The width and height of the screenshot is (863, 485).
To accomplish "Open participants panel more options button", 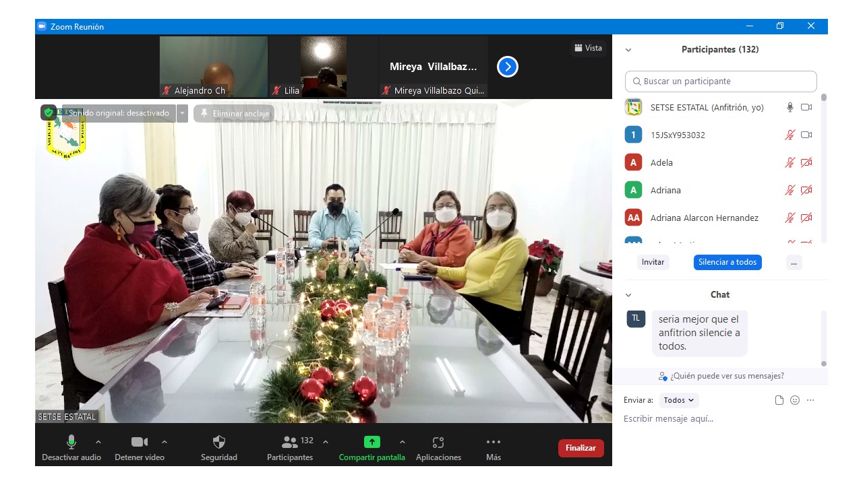I will 794,262.
